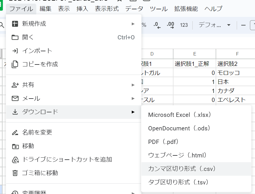This screenshot has width=255, height=194.
Task: Choose 移動 menu entry
Action: coord(74,146)
